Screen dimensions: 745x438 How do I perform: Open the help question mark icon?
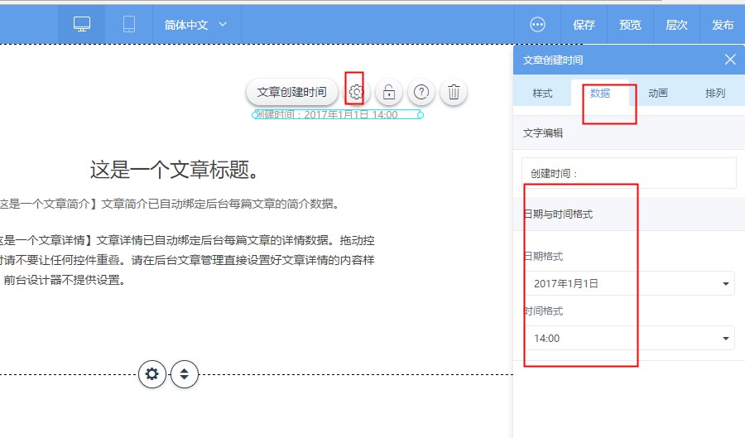(421, 92)
